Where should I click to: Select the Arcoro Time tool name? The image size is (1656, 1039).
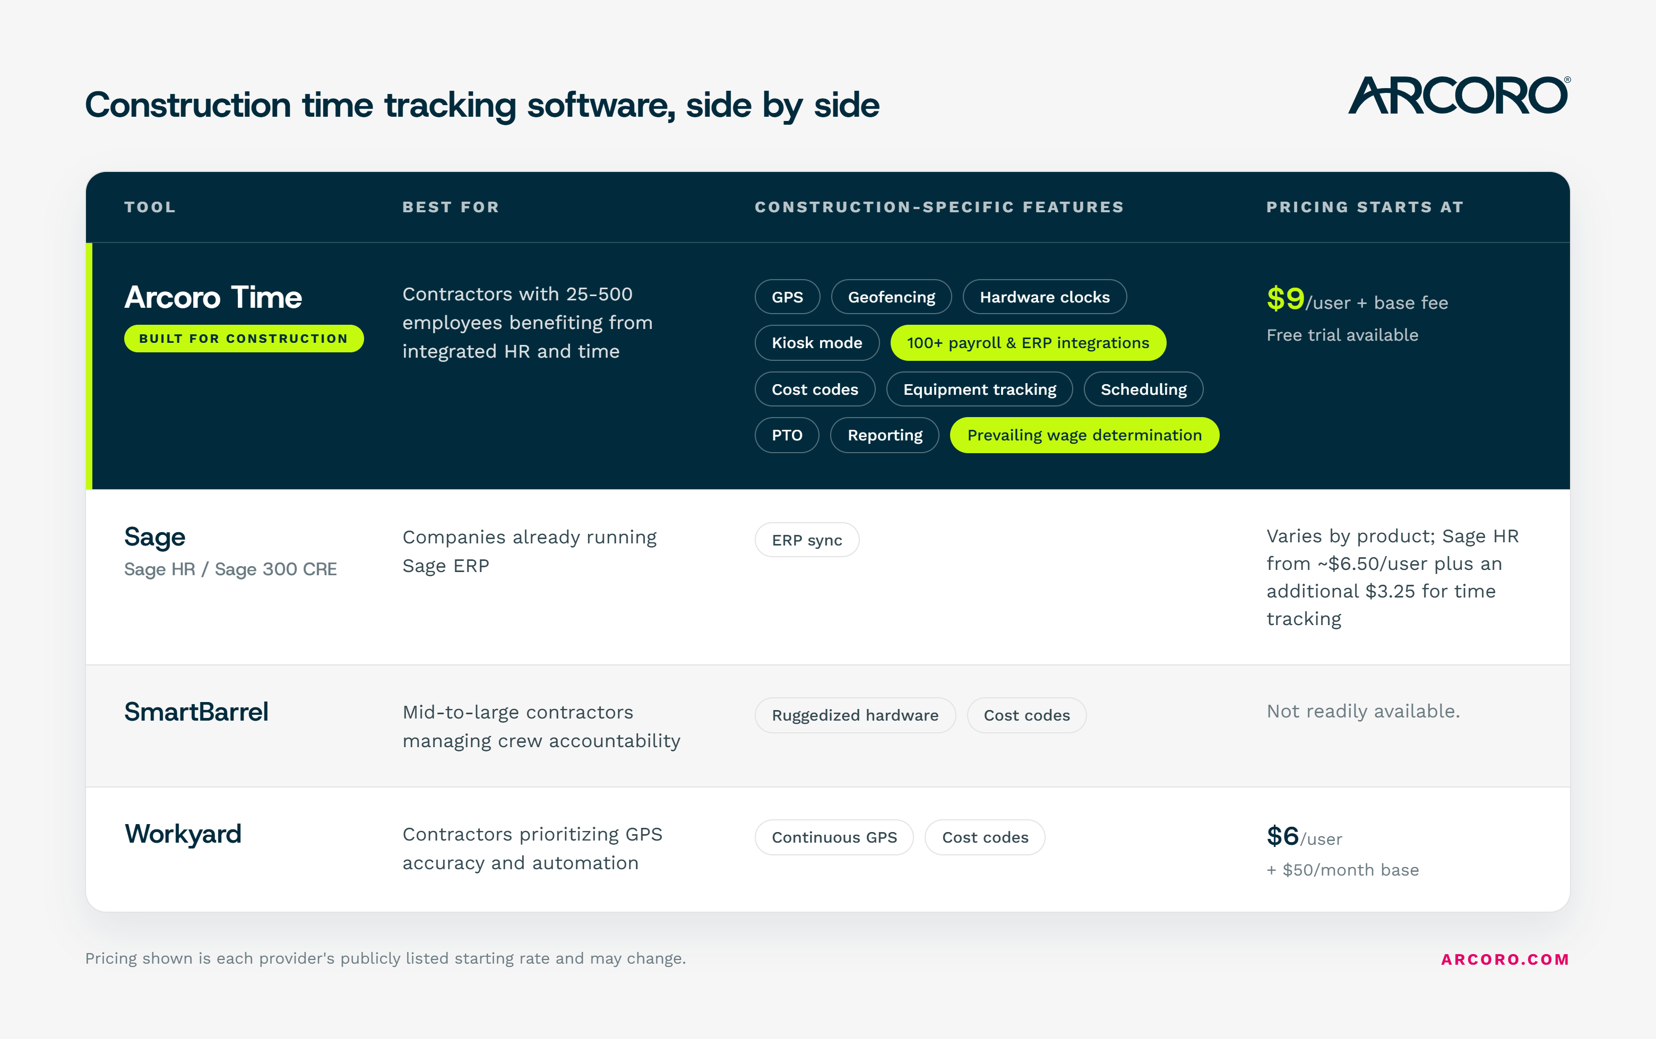point(213,298)
